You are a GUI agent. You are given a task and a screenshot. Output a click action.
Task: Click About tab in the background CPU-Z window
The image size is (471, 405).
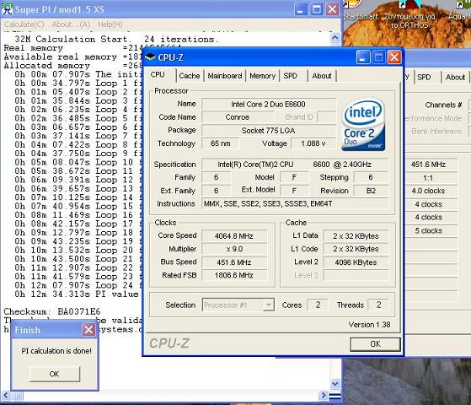455,77
